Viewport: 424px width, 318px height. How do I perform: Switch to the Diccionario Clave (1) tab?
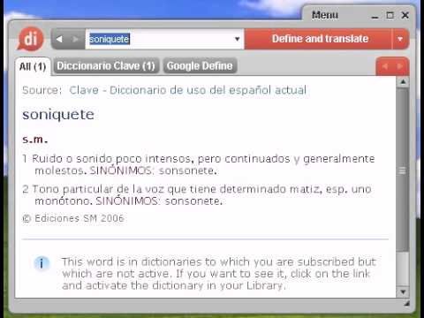[x=106, y=65]
